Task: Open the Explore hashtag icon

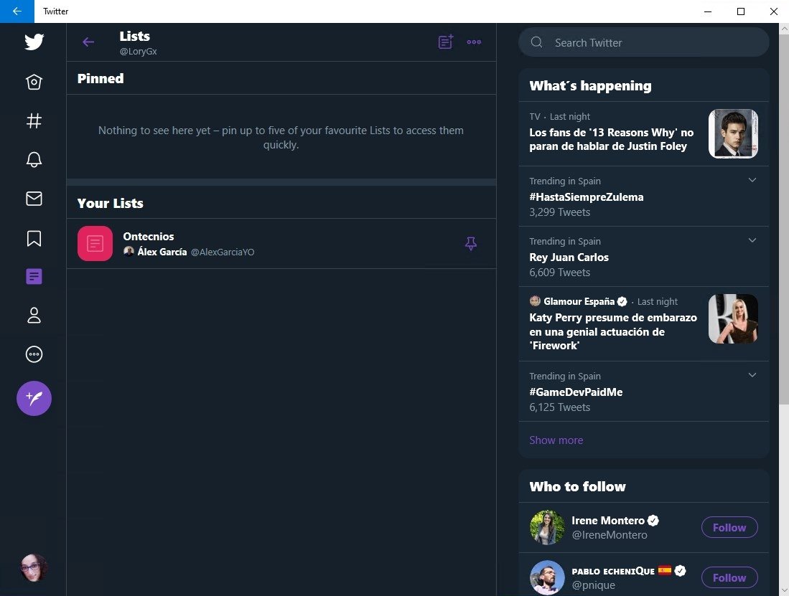Action: [x=34, y=120]
